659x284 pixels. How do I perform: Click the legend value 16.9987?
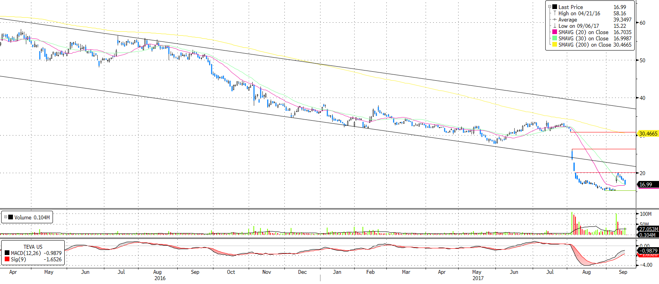tap(623, 38)
